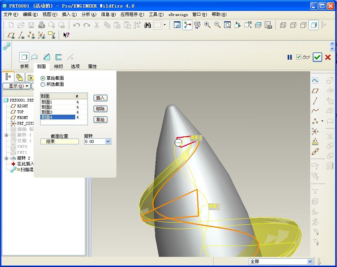Image resolution: width=337 pixels, height=267 pixels.
Task: Click the 插入 button
Action: (x=101, y=98)
